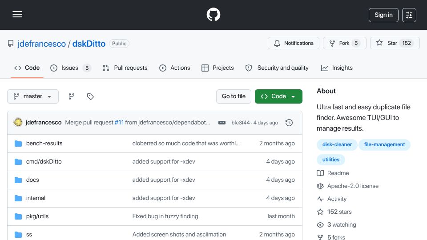Expand the commit message ellipsis button
Image resolution: width=427 pixels, height=240 pixels.
point(222,123)
